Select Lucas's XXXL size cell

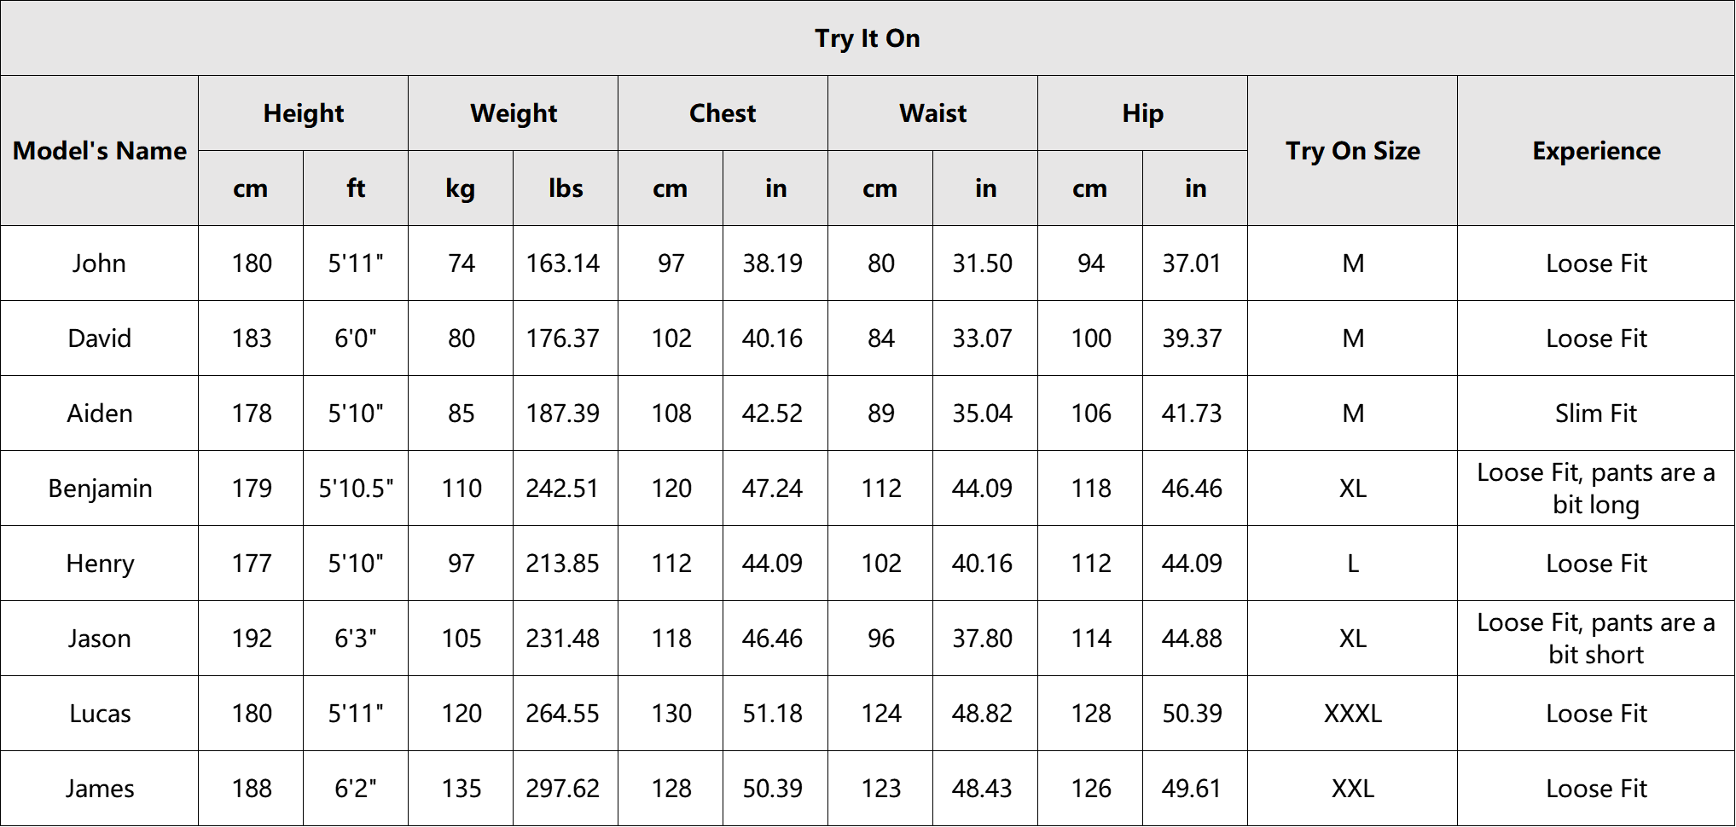click(x=1352, y=714)
